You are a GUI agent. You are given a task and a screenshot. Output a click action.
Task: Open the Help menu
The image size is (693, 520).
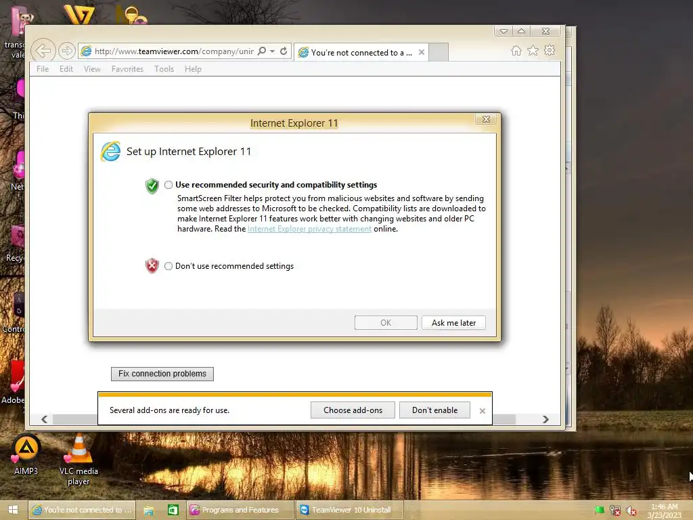coord(193,69)
